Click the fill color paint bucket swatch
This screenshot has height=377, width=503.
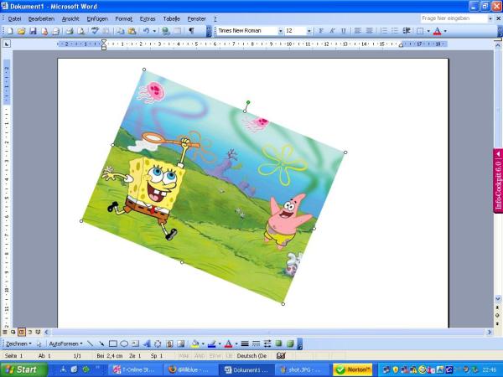pos(194,343)
